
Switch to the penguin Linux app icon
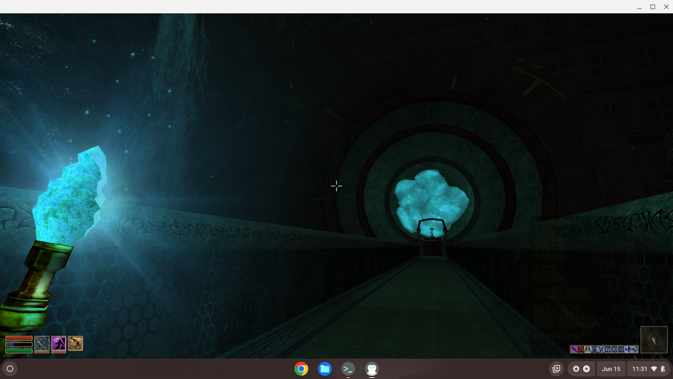click(372, 369)
